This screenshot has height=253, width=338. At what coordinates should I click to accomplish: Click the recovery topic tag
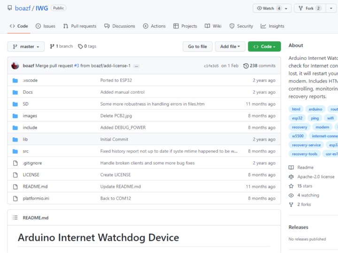300,127
